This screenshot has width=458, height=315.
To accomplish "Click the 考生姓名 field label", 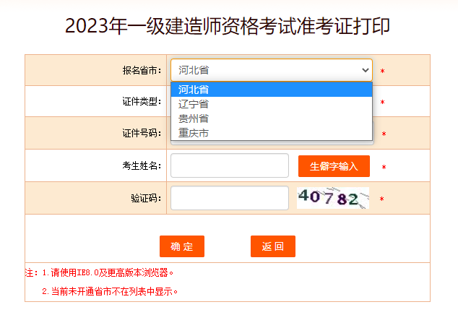I will (x=142, y=166).
